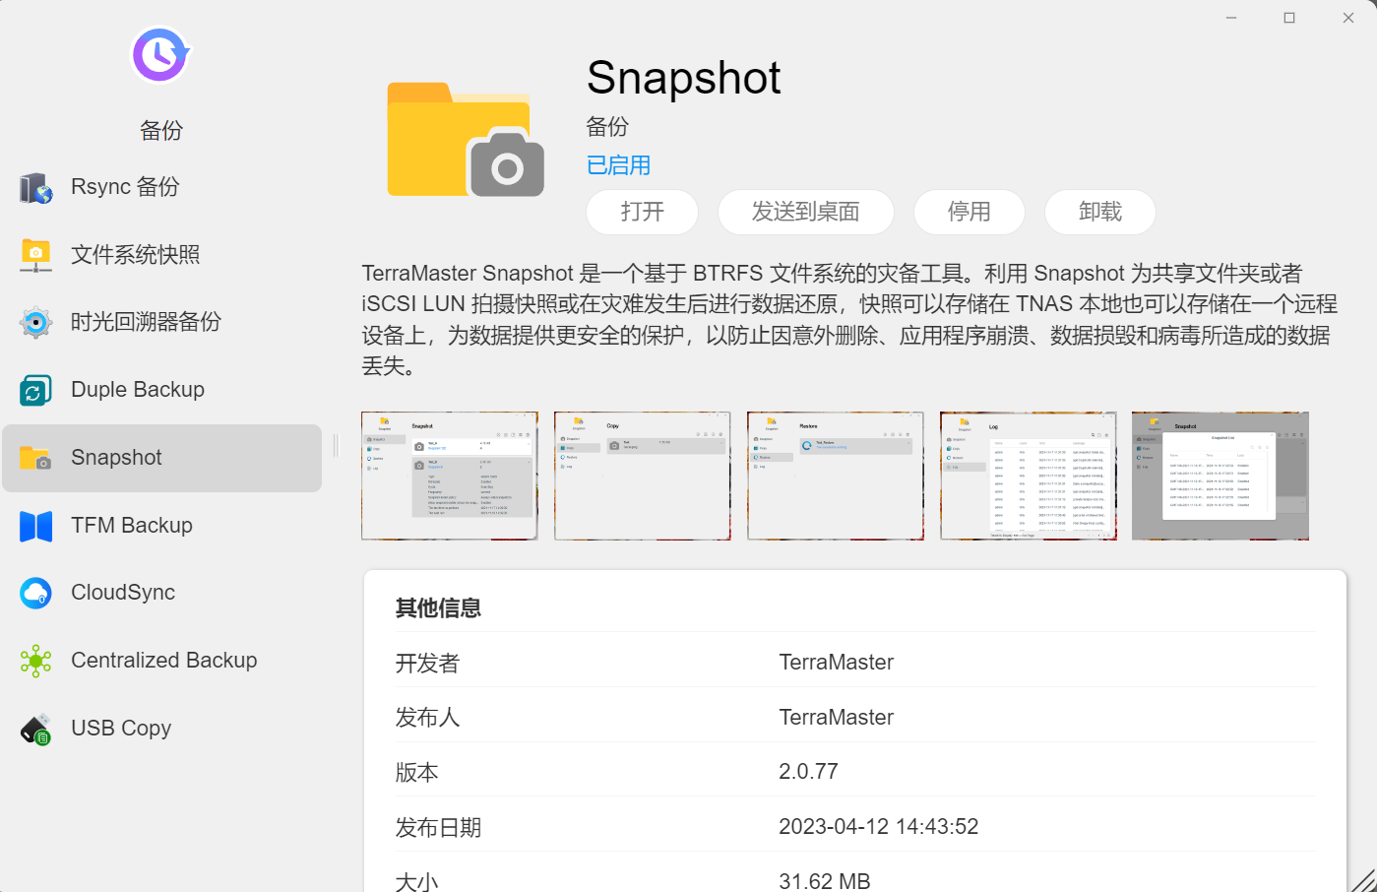The height and width of the screenshot is (892, 1377).
Task: Click the 卸载 button
Action: 1100,212
